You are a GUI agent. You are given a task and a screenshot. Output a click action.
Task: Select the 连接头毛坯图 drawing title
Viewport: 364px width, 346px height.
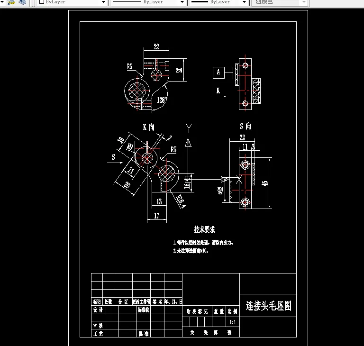pyautogui.click(x=268, y=306)
